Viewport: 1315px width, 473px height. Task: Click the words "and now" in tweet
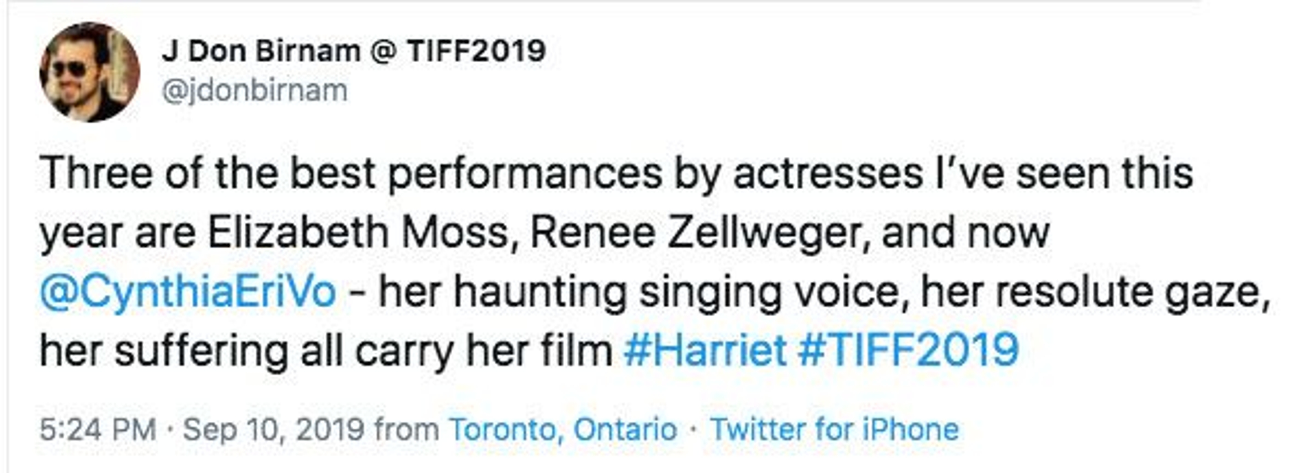(965, 233)
